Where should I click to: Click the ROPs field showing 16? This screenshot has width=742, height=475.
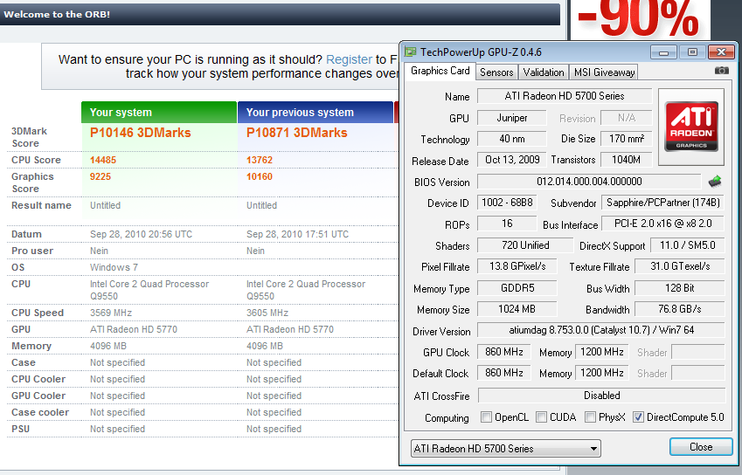click(x=507, y=224)
